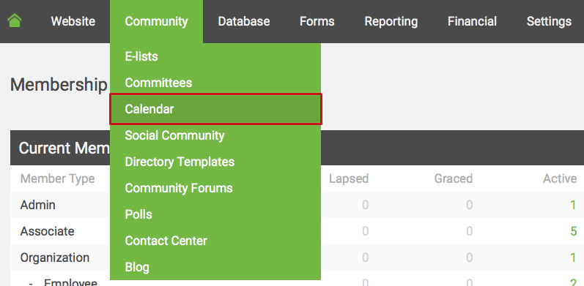Open the Database menu
The height and width of the screenshot is (286, 584).
244,21
